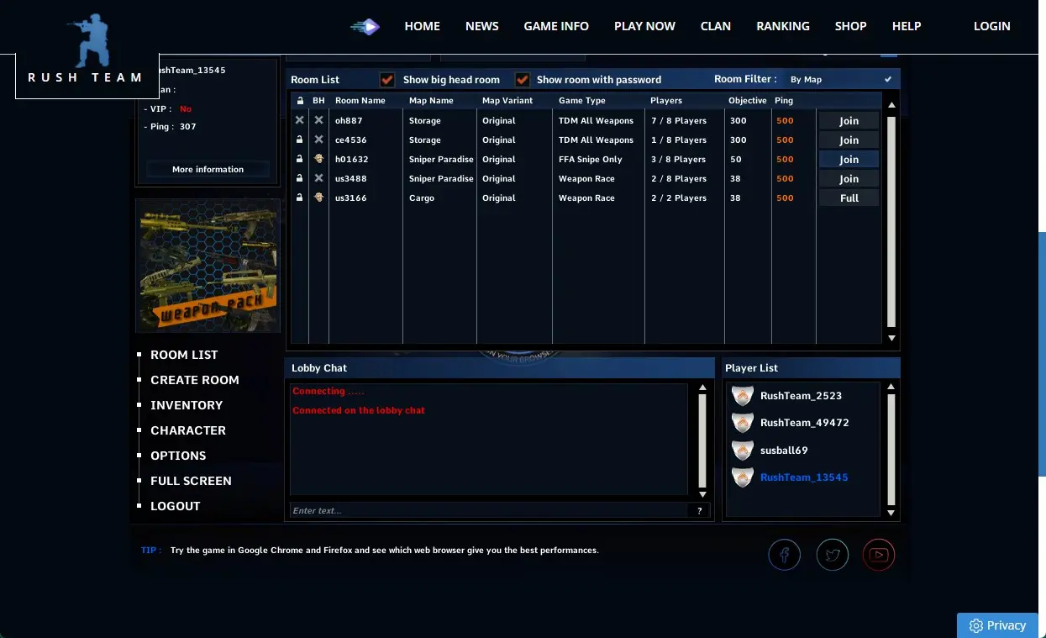1046x638 pixels.
Task: Click the big head icon for h01632
Action: coord(318,159)
